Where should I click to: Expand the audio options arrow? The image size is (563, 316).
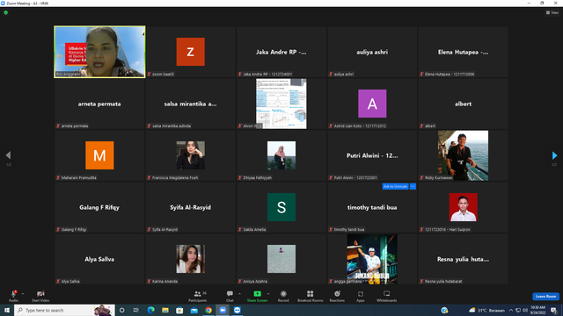tap(23, 294)
